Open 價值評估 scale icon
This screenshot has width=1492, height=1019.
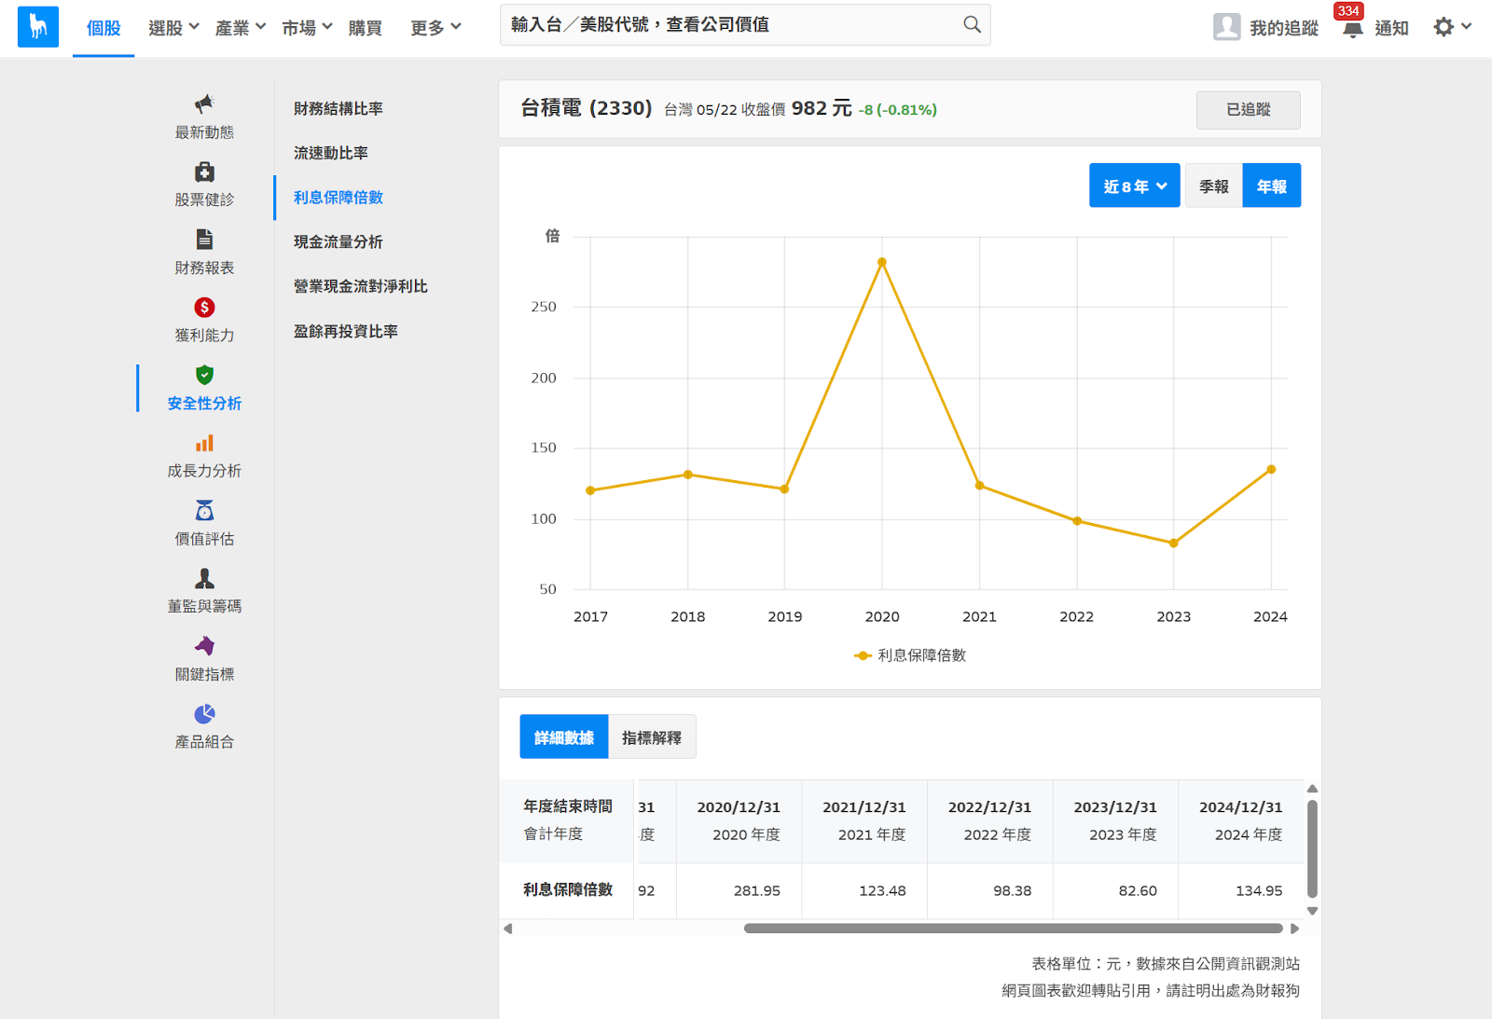(204, 510)
